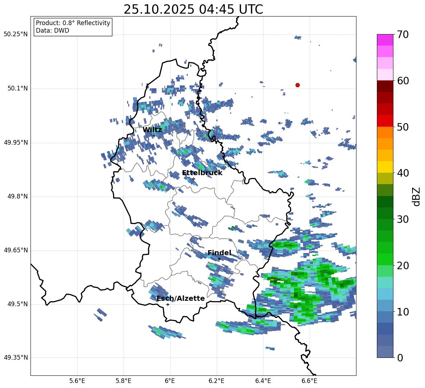Click the colorbar value 0
The image size is (425, 388).
pos(400,357)
